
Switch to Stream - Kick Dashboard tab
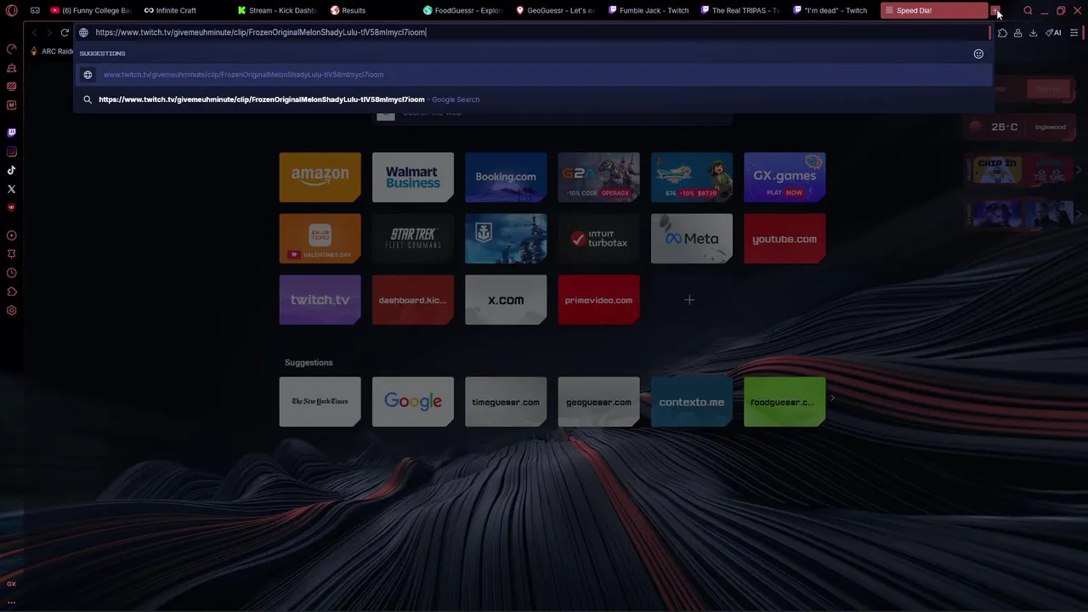tap(276, 10)
